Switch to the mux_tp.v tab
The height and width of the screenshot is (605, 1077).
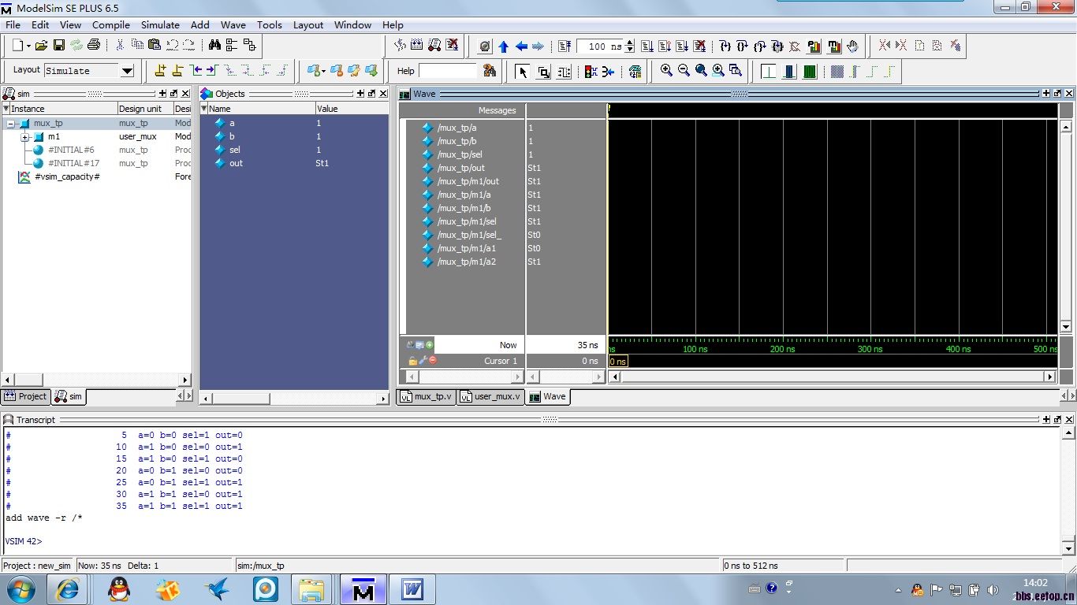[x=427, y=396]
